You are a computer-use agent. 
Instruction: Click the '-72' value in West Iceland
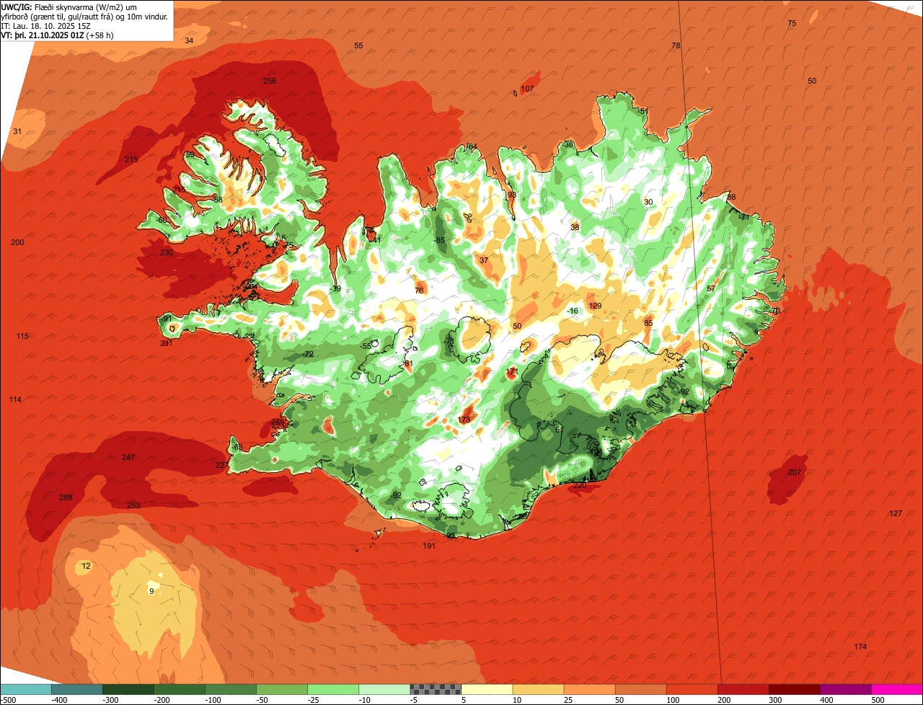(308, 354)
